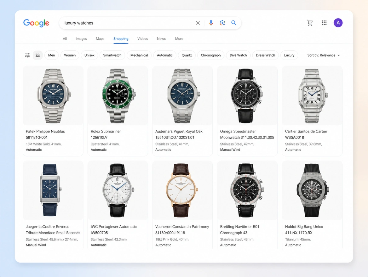Click "Stainless Steel, 42.3mm," text
This screenshot has height=277, width=368.
click(x=109, y=239)
